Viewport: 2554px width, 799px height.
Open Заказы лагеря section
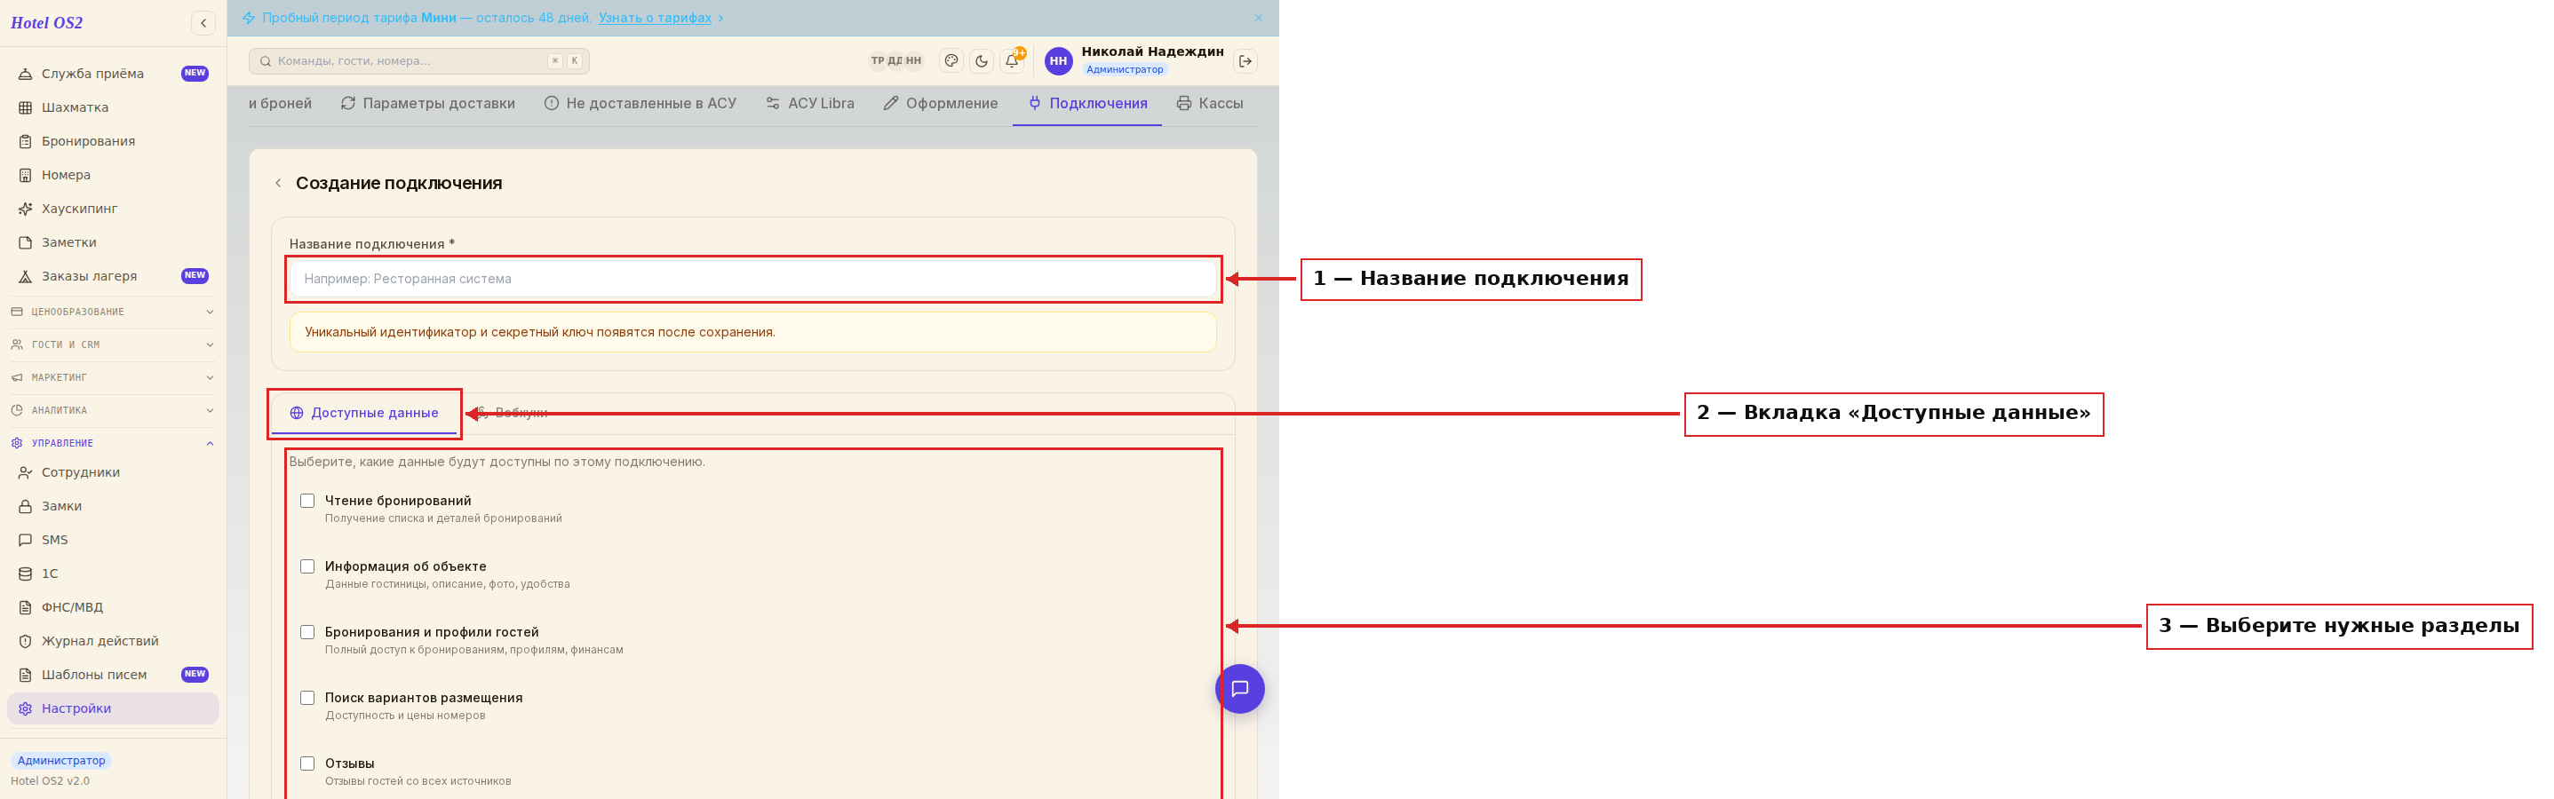pos(113,275)
